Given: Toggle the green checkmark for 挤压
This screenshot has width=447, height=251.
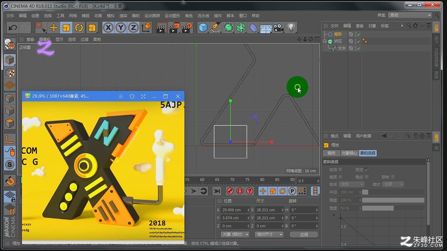Looking at the screenshot, I should point(359,41).
